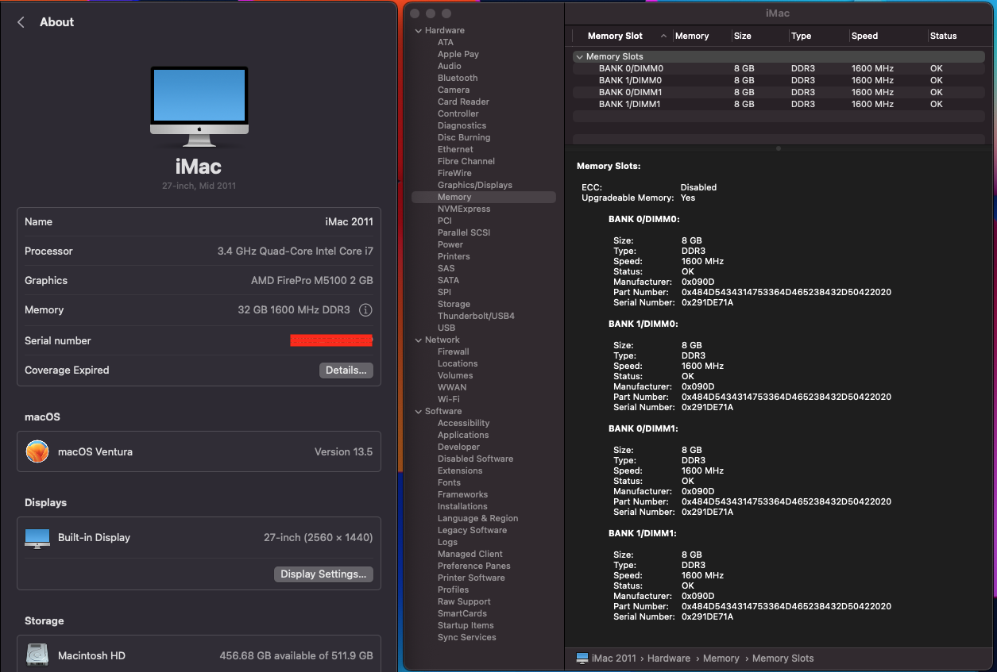Click the Macintosh HD drive icon
The width and height of the screenshot is (997, 672).
click(x=37, y=655)
